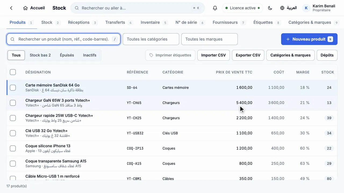Check Chargeur rapide 25W row checkbox
This screenshot has height=193, width=344.
[13, 118]
